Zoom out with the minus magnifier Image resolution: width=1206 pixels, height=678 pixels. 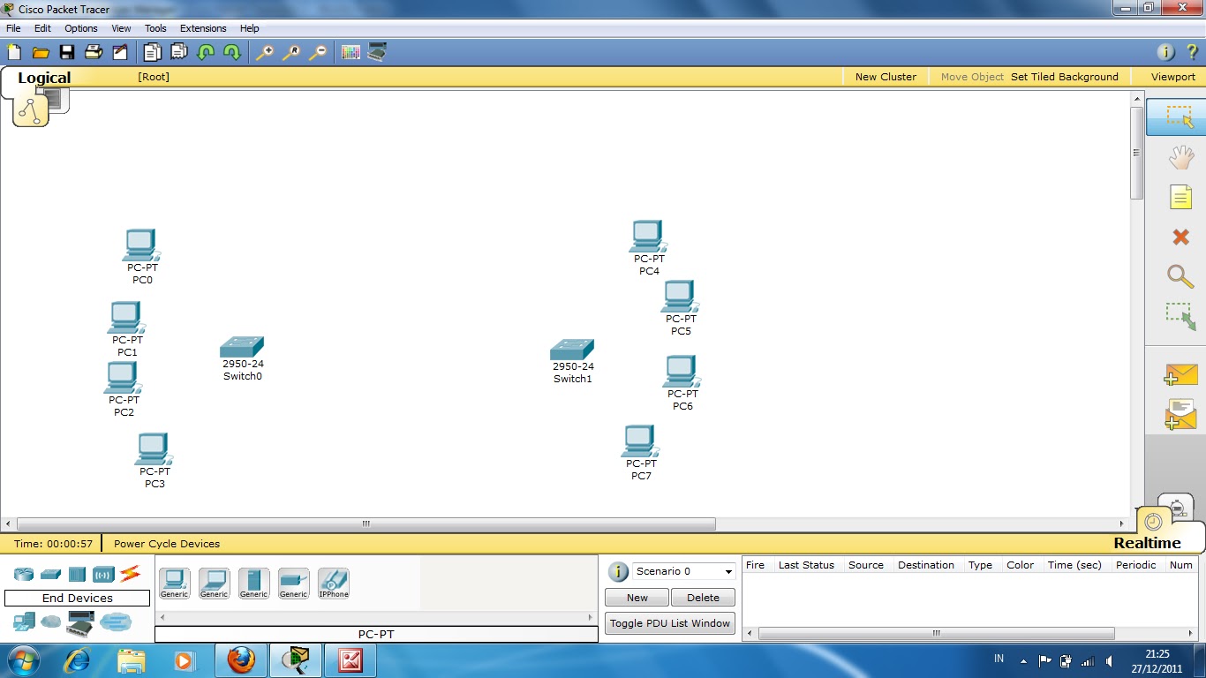tap(317, 52)
